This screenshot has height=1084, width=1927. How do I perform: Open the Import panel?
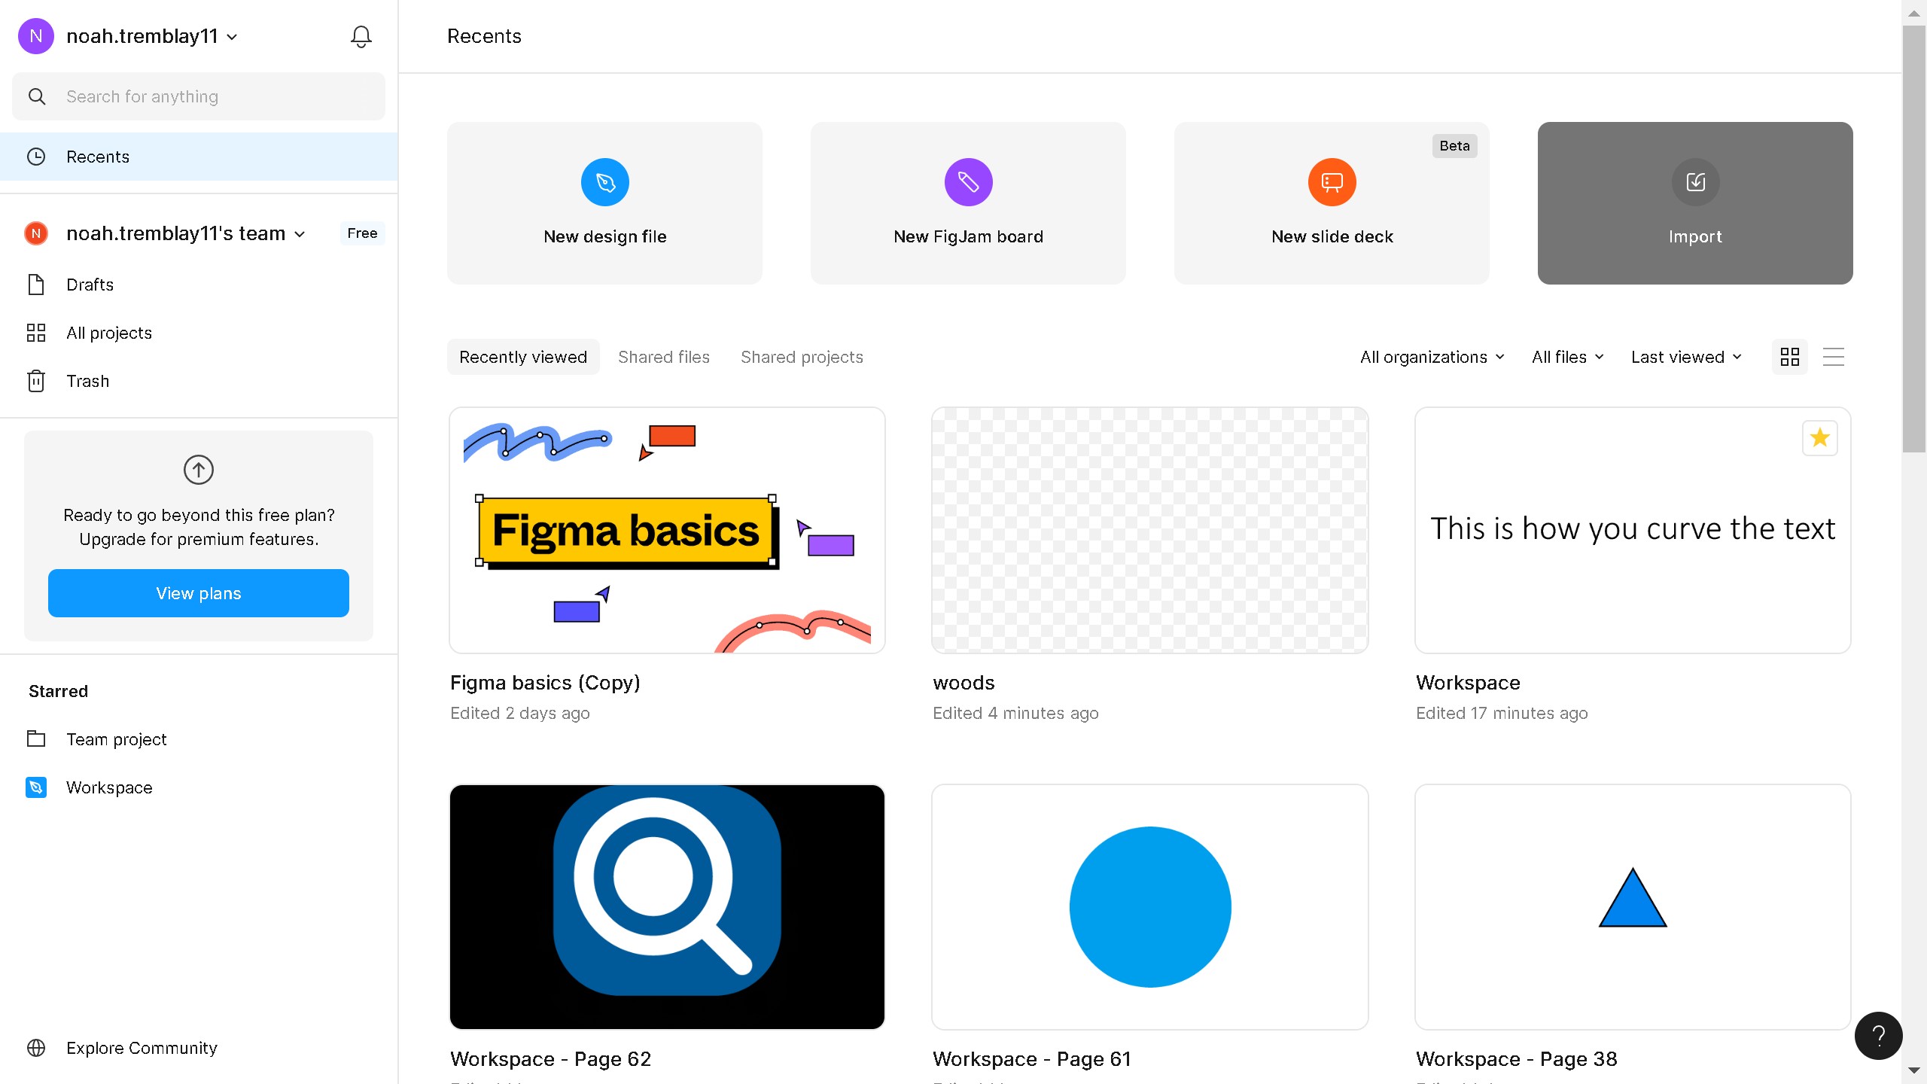[x=1694, y=203]
